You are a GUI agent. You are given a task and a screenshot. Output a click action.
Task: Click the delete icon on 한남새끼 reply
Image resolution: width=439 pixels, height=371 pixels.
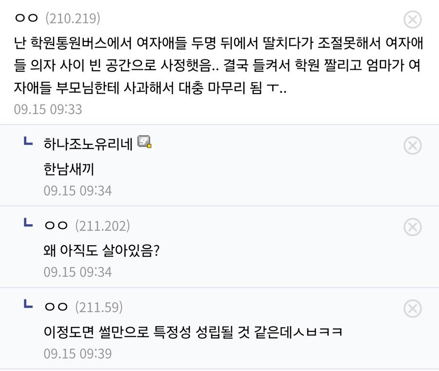(x=413, y=145)
